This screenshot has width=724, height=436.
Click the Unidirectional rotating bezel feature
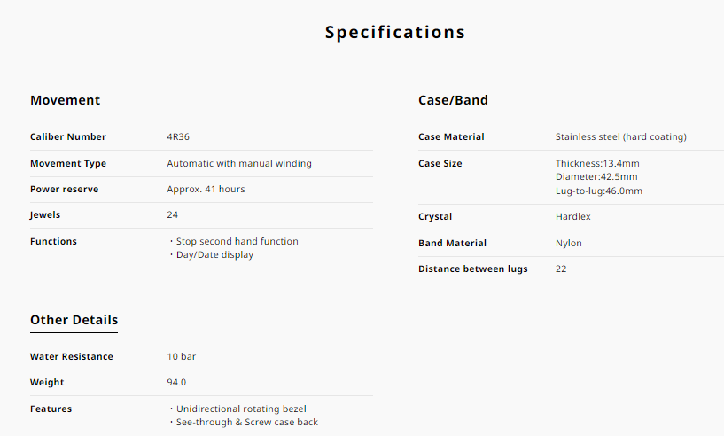pos(241,409)
